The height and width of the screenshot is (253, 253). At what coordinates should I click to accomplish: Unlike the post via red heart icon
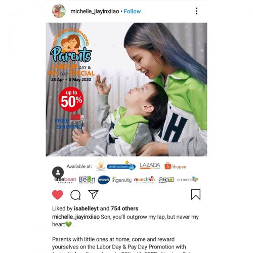(58, 195)
